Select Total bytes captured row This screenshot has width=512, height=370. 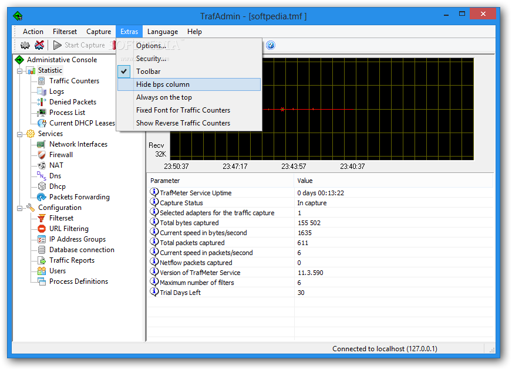pyautogui.click(x=320, y=223)
